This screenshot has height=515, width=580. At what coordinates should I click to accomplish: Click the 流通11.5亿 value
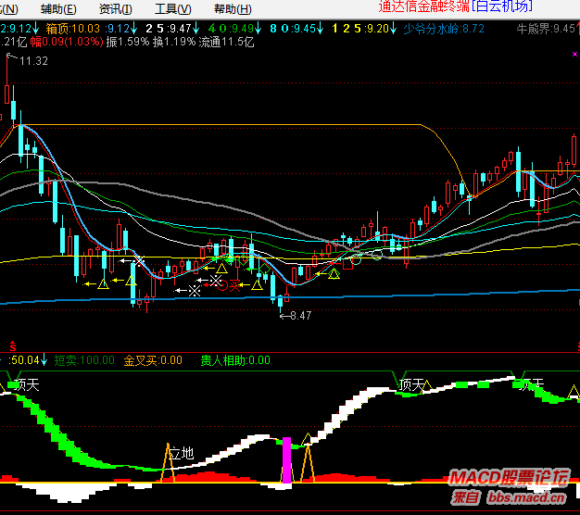[x=226, y=42]
